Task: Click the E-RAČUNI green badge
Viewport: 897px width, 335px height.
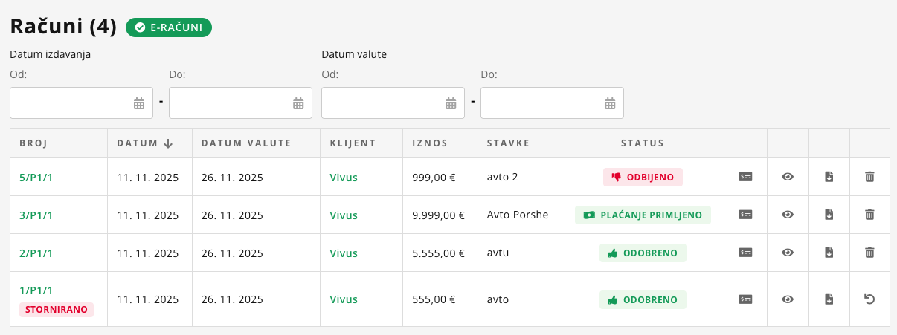Action: (169, 27)
